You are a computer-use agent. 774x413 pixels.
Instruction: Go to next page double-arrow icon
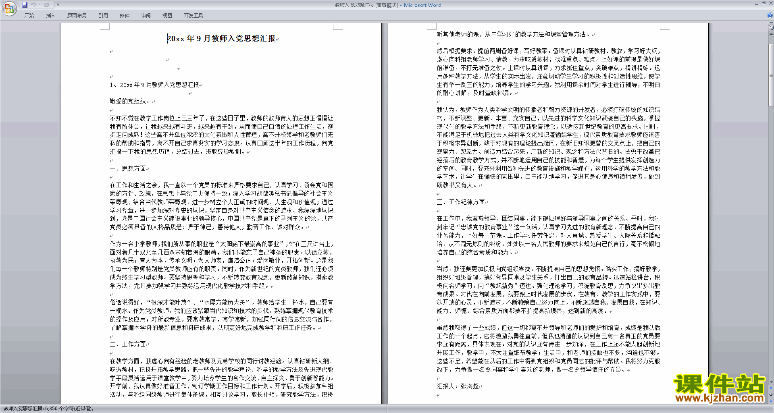tap(771, 401)
